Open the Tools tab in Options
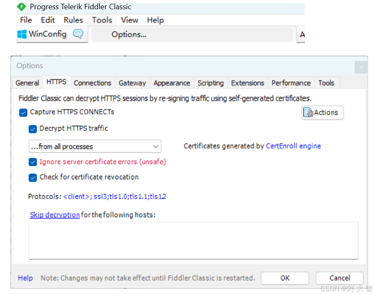This screenshot has width=374, height=295. (326, 83)
